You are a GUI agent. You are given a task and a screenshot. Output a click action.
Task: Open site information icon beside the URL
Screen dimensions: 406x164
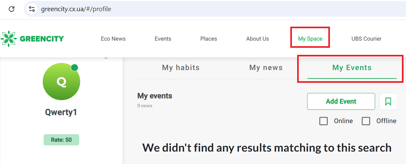[x=32, y=9]
